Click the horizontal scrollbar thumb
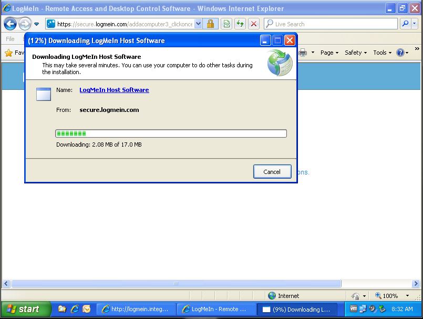 click(176, 283)
